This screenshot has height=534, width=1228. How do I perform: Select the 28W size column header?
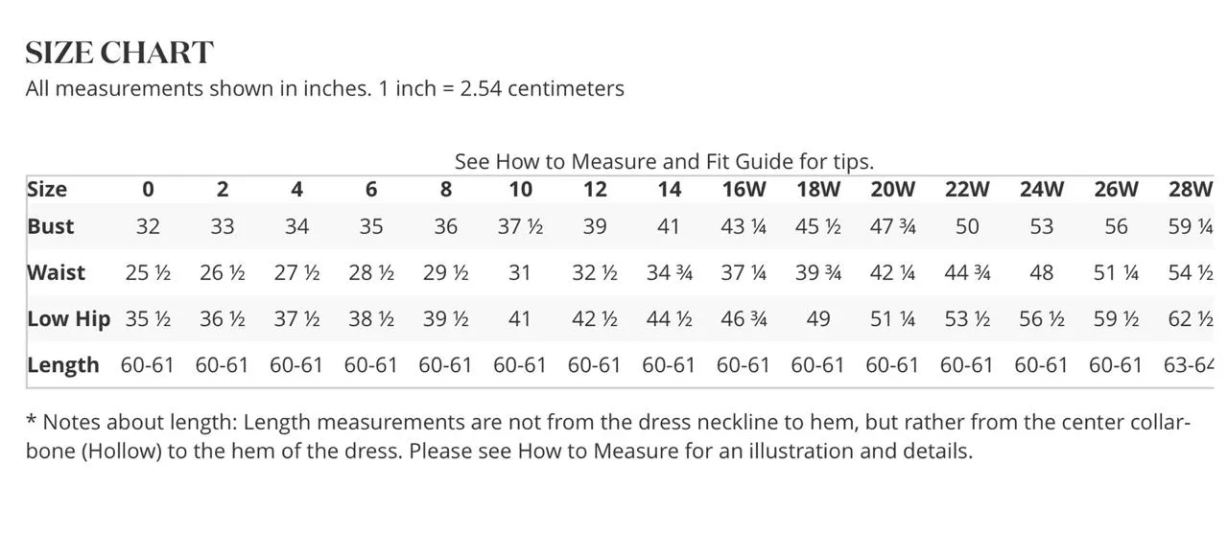pos(1191,189)
